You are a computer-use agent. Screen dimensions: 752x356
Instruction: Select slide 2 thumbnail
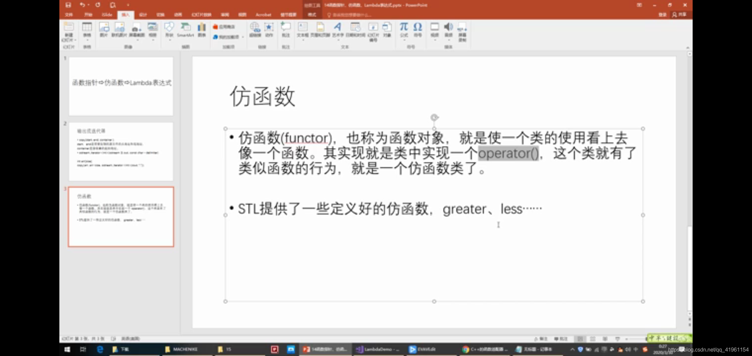click(121, 152)
